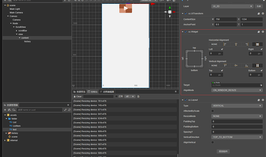Enable the AlignVertical checkbox

212,142
